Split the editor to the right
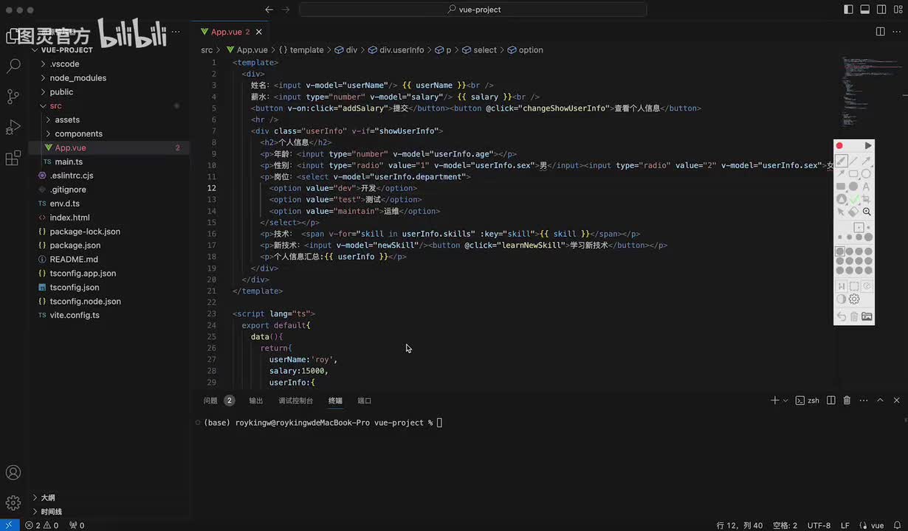Image resolution: width=908 pixels, height=531 pixels. click(x=880, y=32)
